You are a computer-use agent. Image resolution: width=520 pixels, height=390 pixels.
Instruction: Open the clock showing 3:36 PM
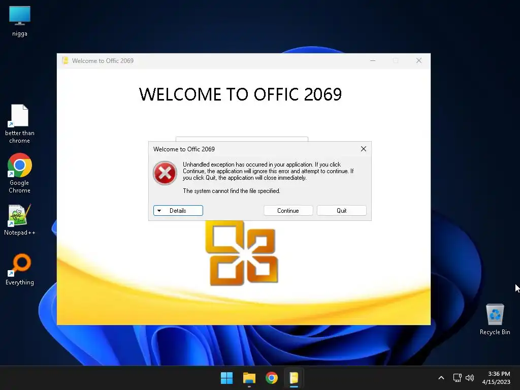coord(496,378)
